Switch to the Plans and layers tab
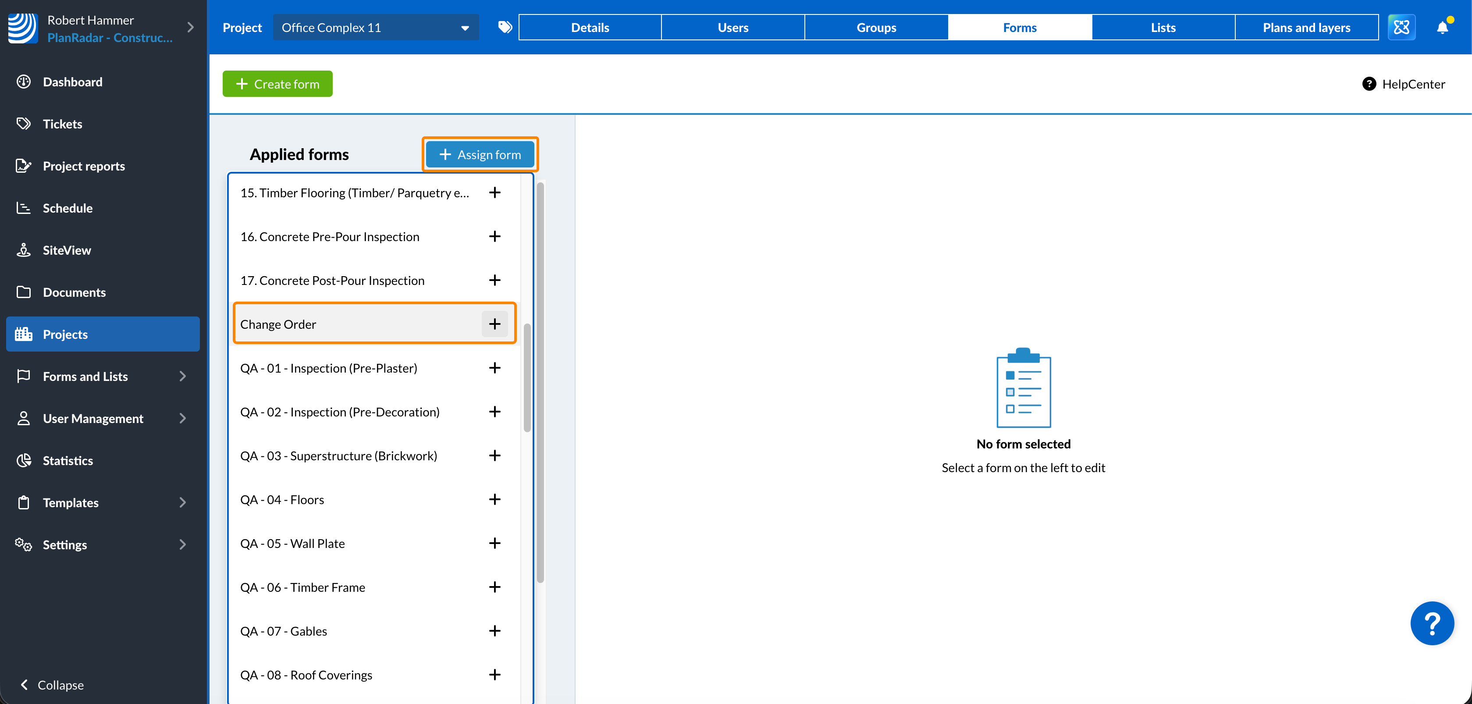1472x704 pixels. [x=1306, y=28]
